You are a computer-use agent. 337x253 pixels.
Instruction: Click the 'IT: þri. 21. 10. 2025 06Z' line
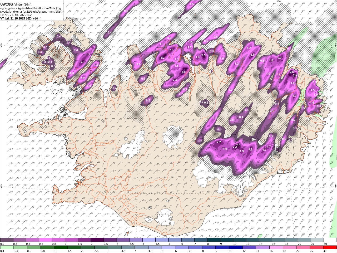pyautogui.click(x=16, y=15)
